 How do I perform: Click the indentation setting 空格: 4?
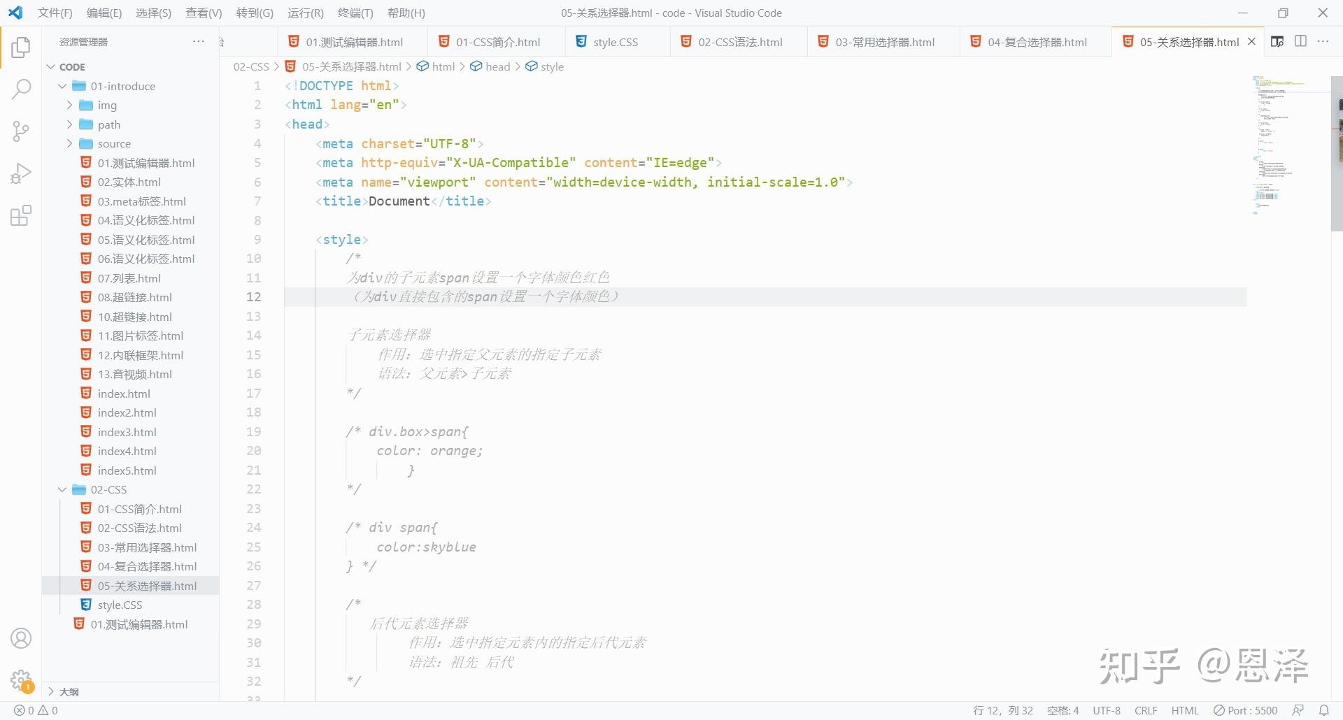tap(1063, 710)
